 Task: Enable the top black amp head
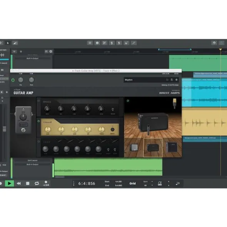pos(38,101)
